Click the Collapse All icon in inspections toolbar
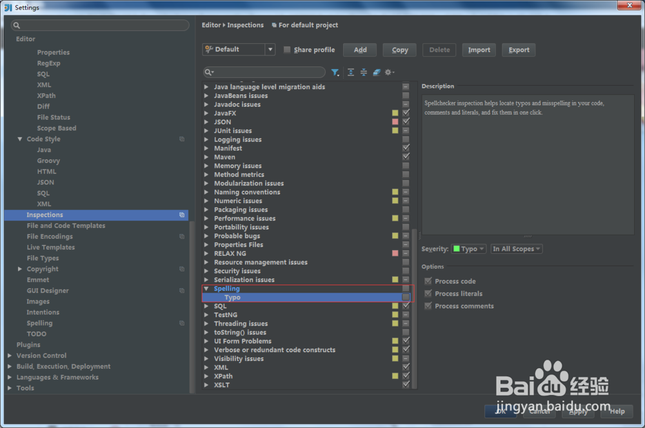This screenshot has height=428, width=645. [x=364, y=72]
